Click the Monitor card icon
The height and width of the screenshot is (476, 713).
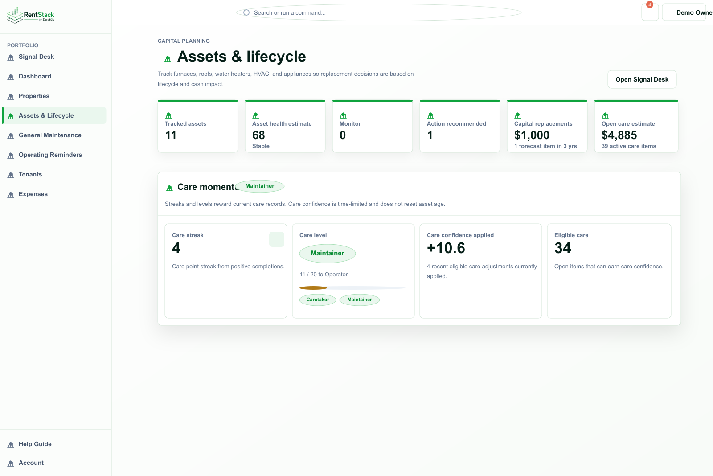pos(343,115)
